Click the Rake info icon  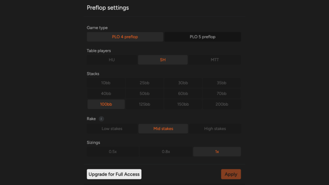(x=101, y=119)
